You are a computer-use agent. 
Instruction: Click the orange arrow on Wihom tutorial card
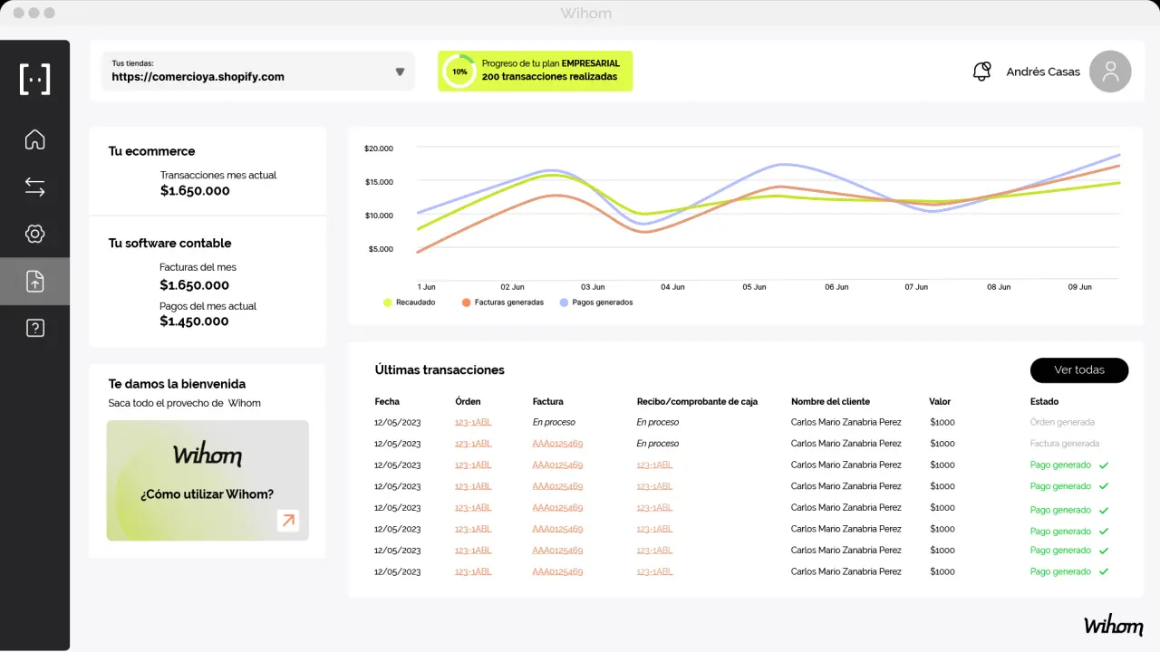tap(288, 520)
